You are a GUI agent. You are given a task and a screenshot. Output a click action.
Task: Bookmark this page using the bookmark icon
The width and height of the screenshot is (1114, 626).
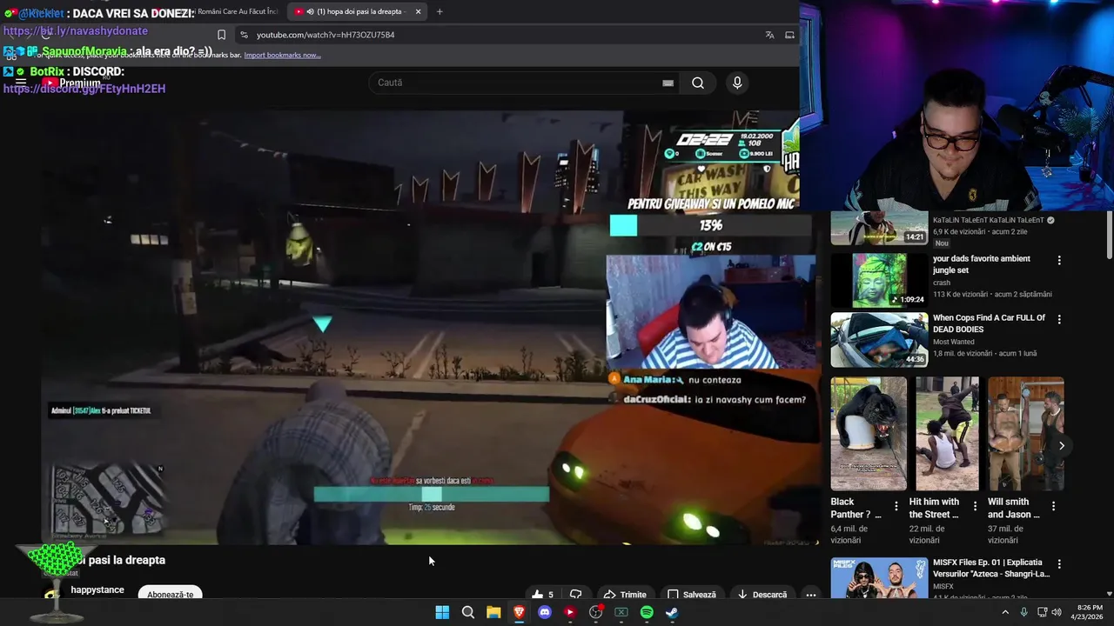click(x=221, y=35)
